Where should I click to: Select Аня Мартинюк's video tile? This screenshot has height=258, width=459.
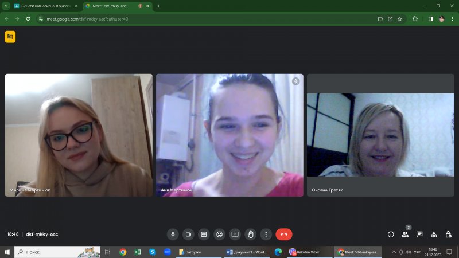pos(229,135)
